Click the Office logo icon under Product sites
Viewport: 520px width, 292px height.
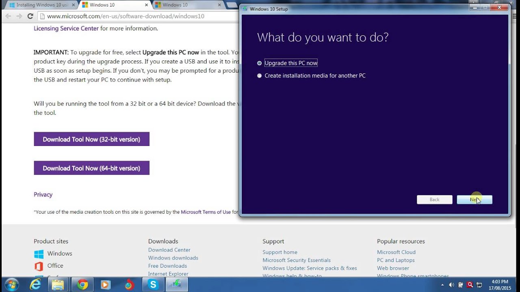(x=39, y=266)
